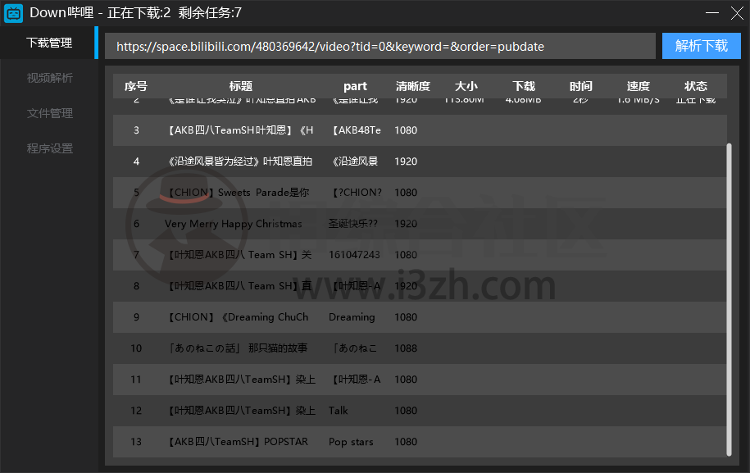Sort by the 序号 column header
Image resolution: width=750 pixels, height=473 pixels.
click(x=136, y=86)
